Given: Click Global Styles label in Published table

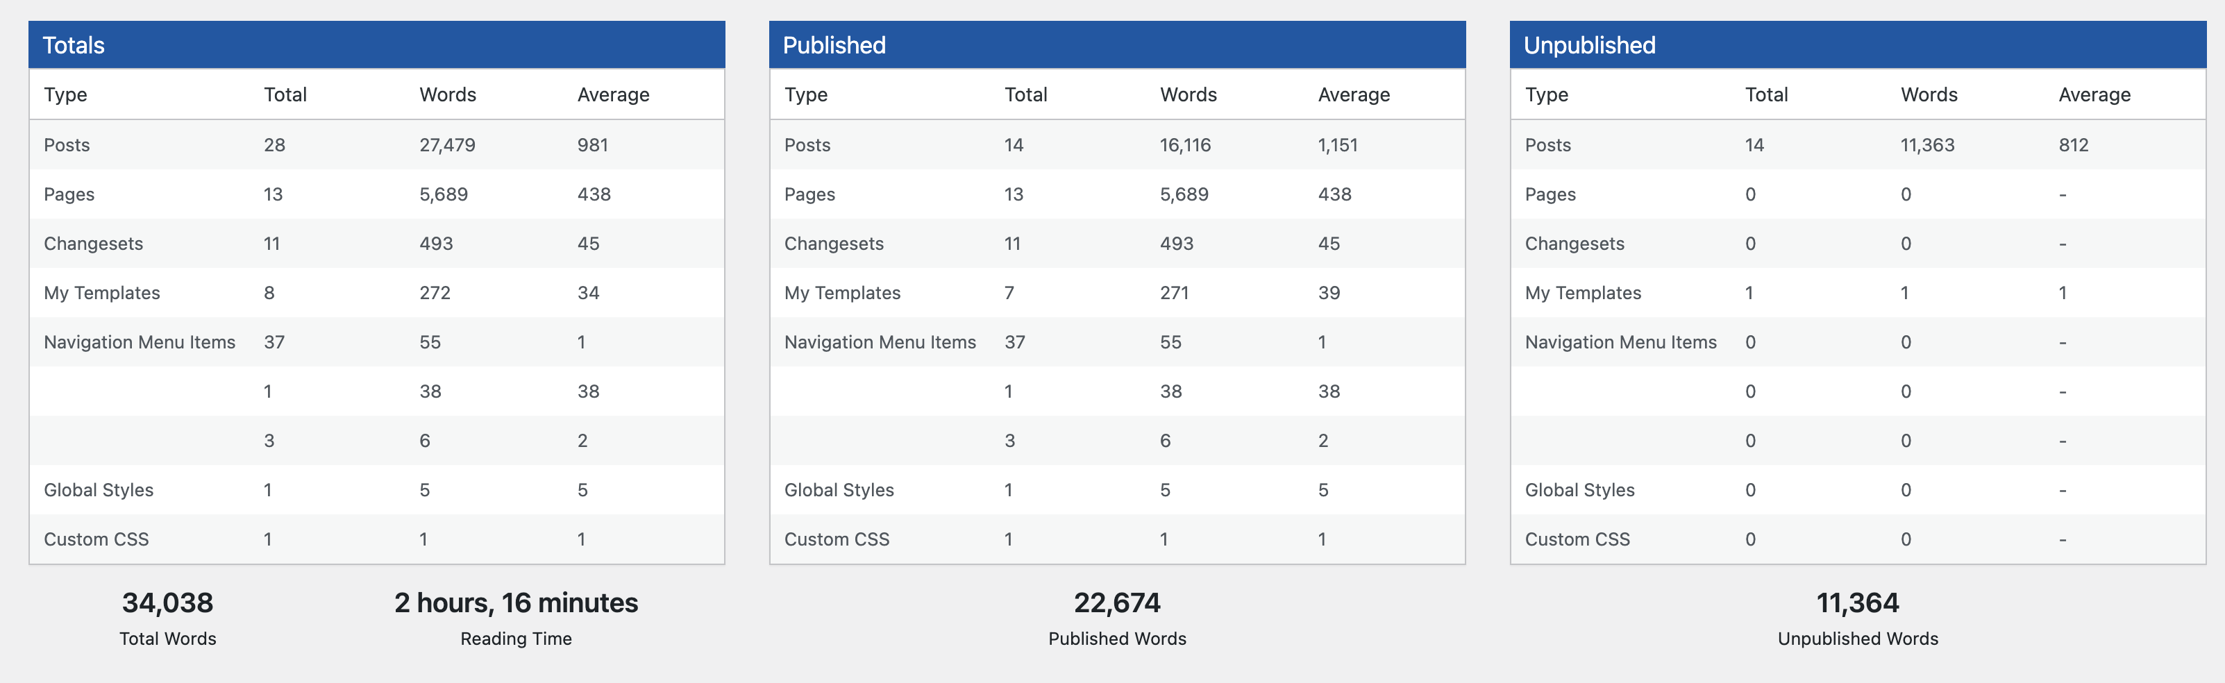Looking at the screenshot, I should (x=839, y=489).
